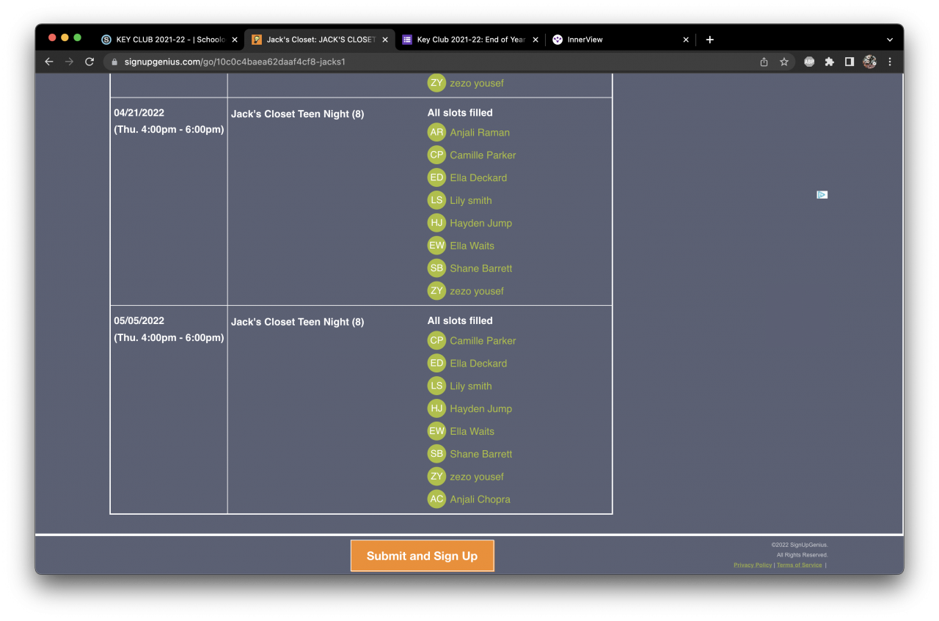
Task: Close the Key Club End of Year tab
Action: pyautogui.click(x=536, y=40)
